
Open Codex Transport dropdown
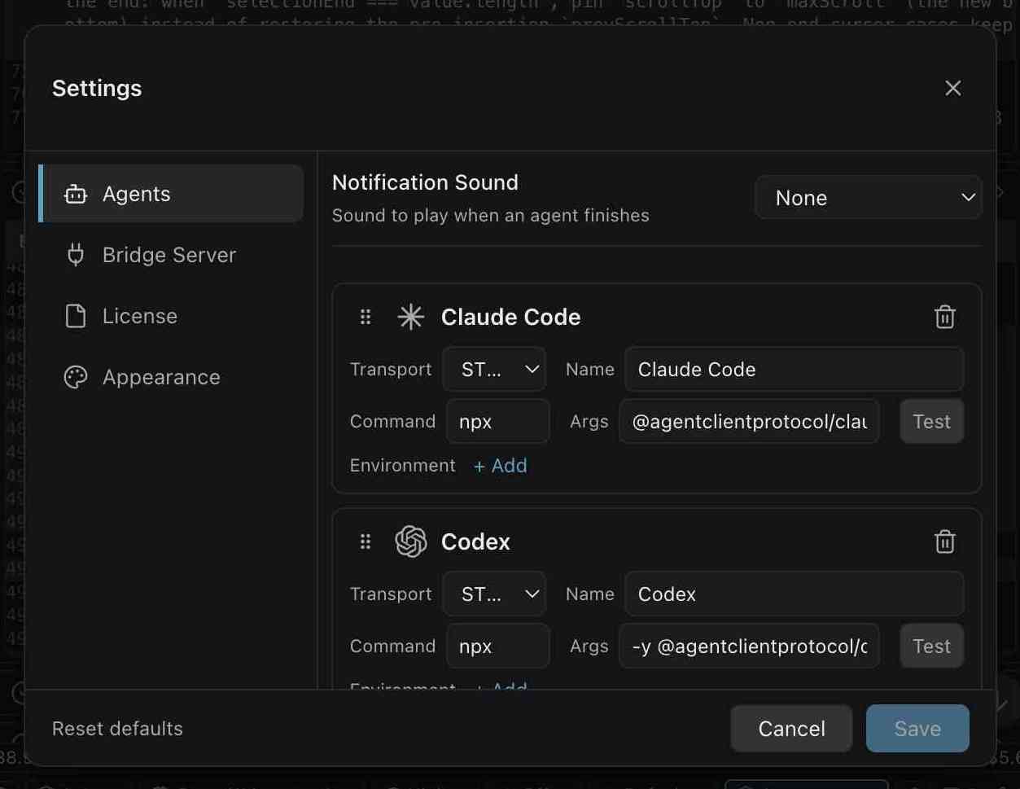click(494, 594)
